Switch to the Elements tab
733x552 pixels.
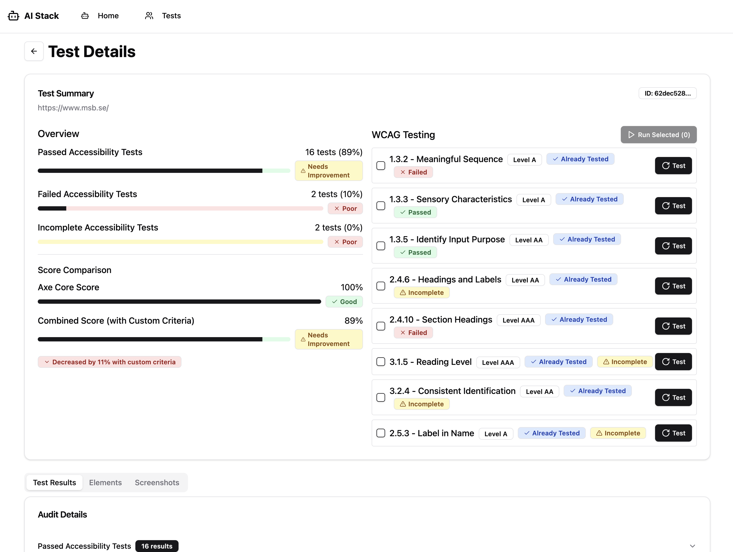pos(105,482)
